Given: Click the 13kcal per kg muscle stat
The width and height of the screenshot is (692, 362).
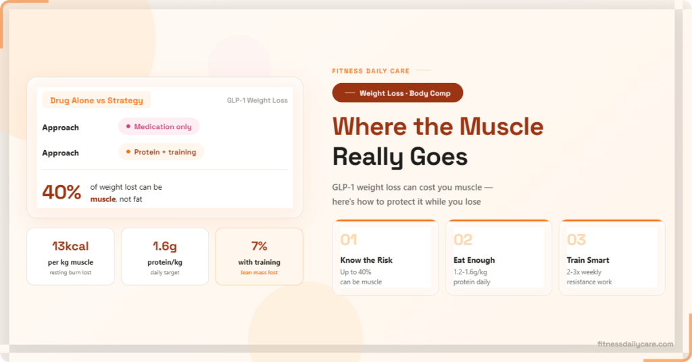Looking at the screenshot, I should click(x=70, y=257).
